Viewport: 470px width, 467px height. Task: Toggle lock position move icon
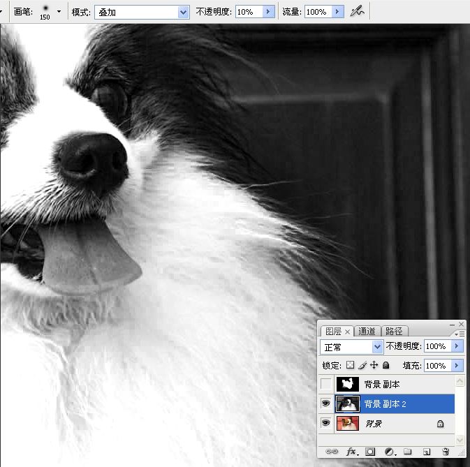tap(374, 365)
